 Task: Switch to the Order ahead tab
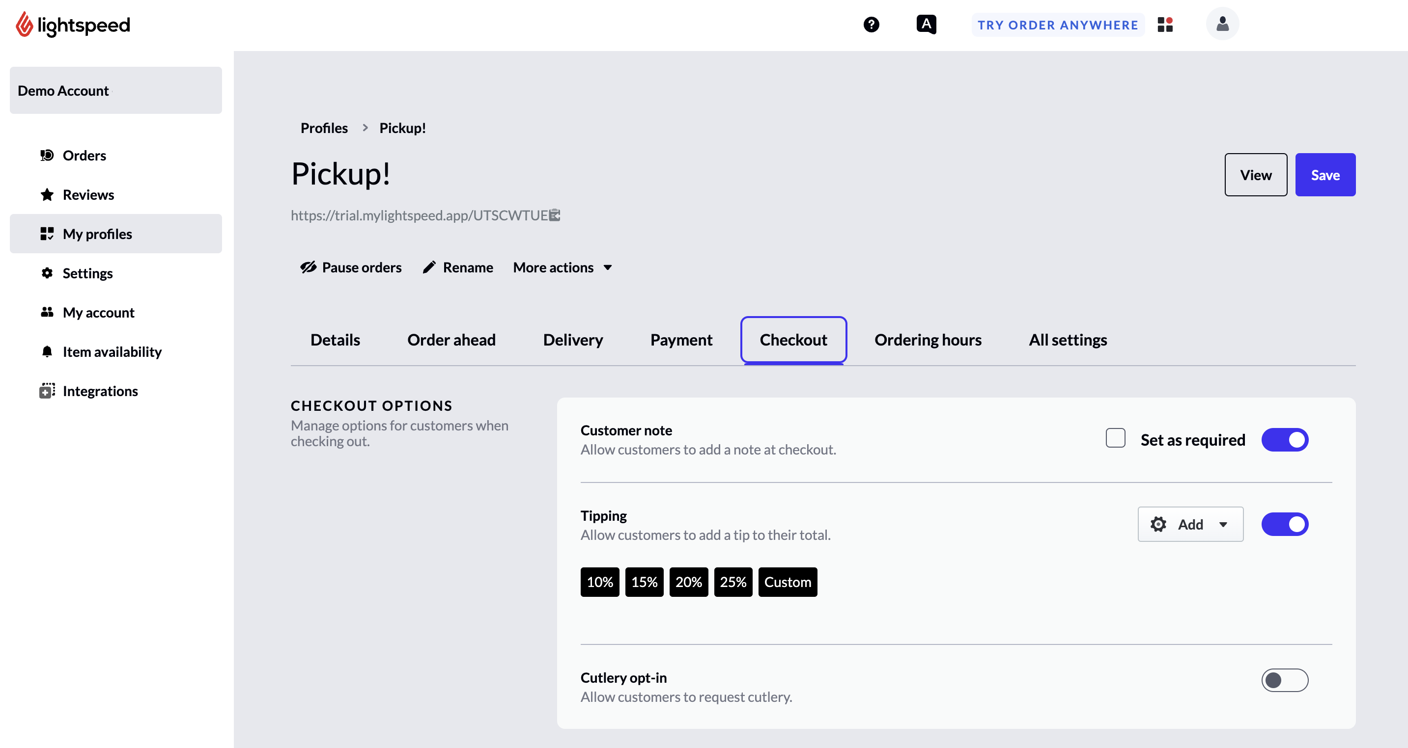click(x=451, y=340)
